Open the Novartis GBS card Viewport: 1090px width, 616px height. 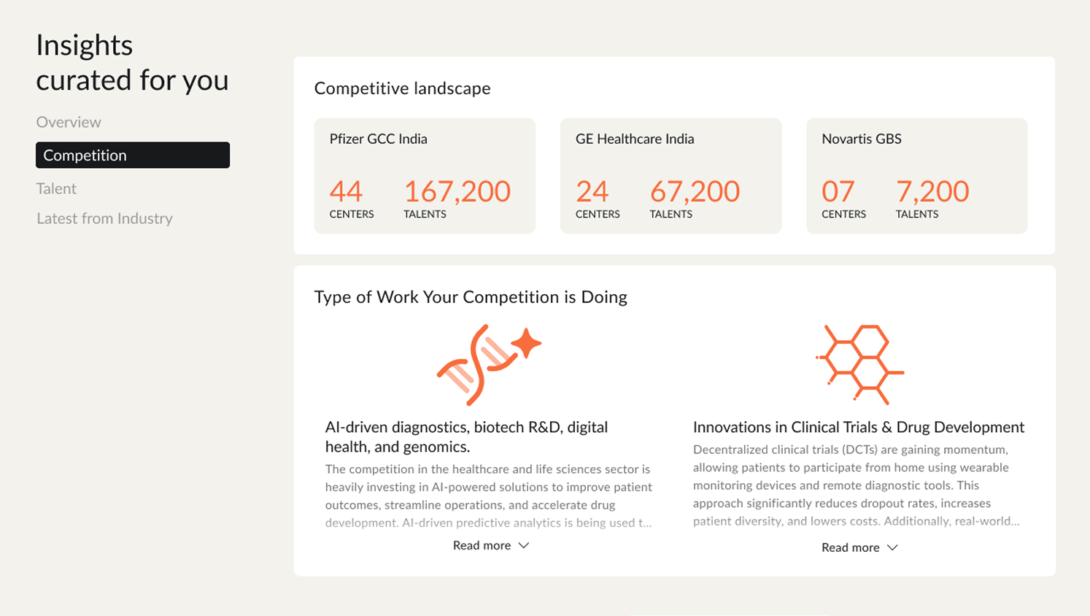[916, 176]
